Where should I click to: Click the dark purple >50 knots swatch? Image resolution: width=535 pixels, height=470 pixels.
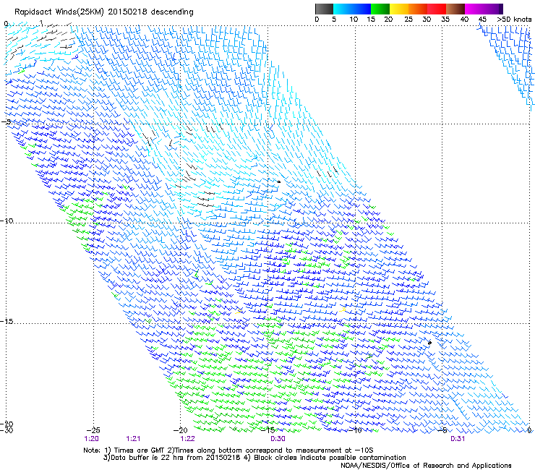tap(500, 9)
